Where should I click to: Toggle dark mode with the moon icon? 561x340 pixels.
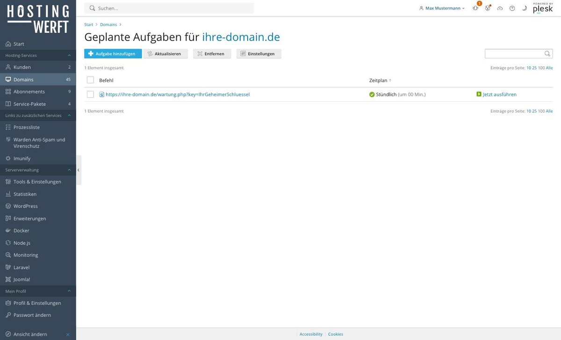(524, 8)
